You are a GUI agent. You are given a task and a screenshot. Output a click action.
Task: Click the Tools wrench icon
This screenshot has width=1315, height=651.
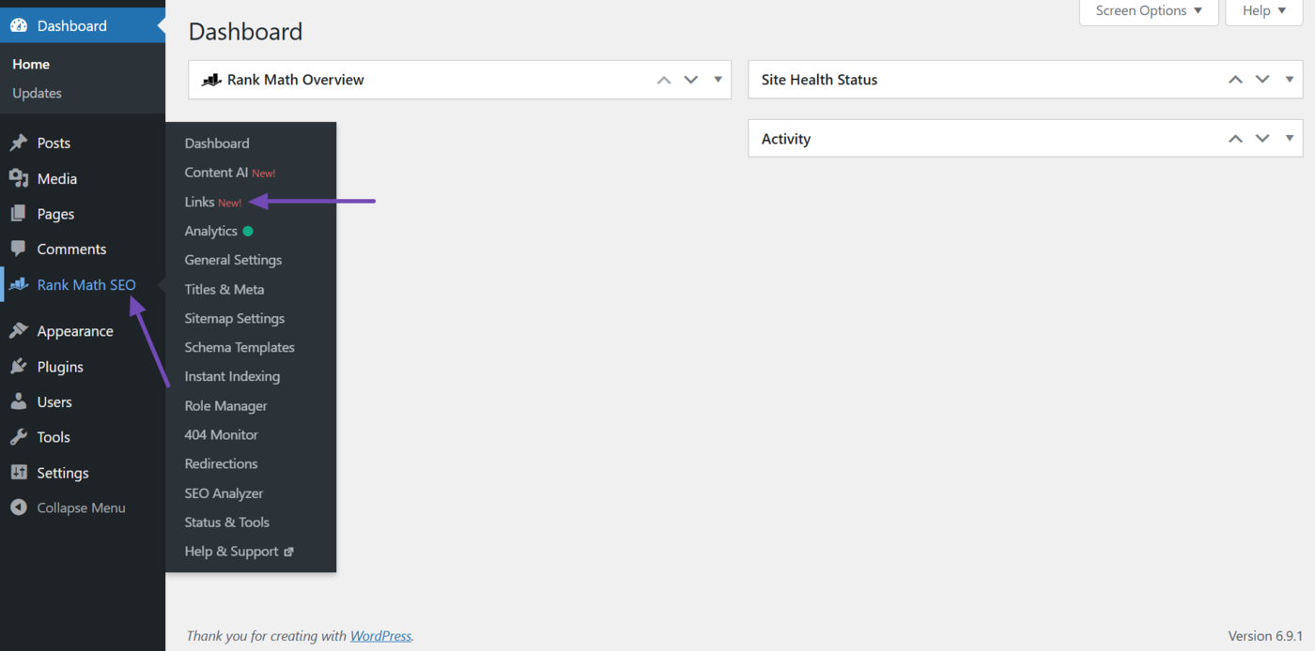tap(19, 437)
